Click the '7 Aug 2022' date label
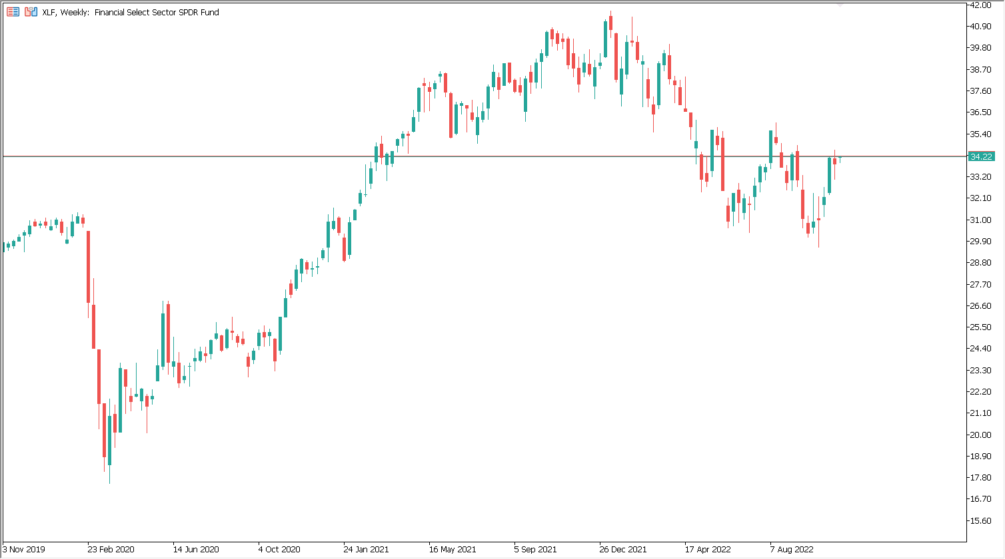1005x559 pixels. pos(792,550)
